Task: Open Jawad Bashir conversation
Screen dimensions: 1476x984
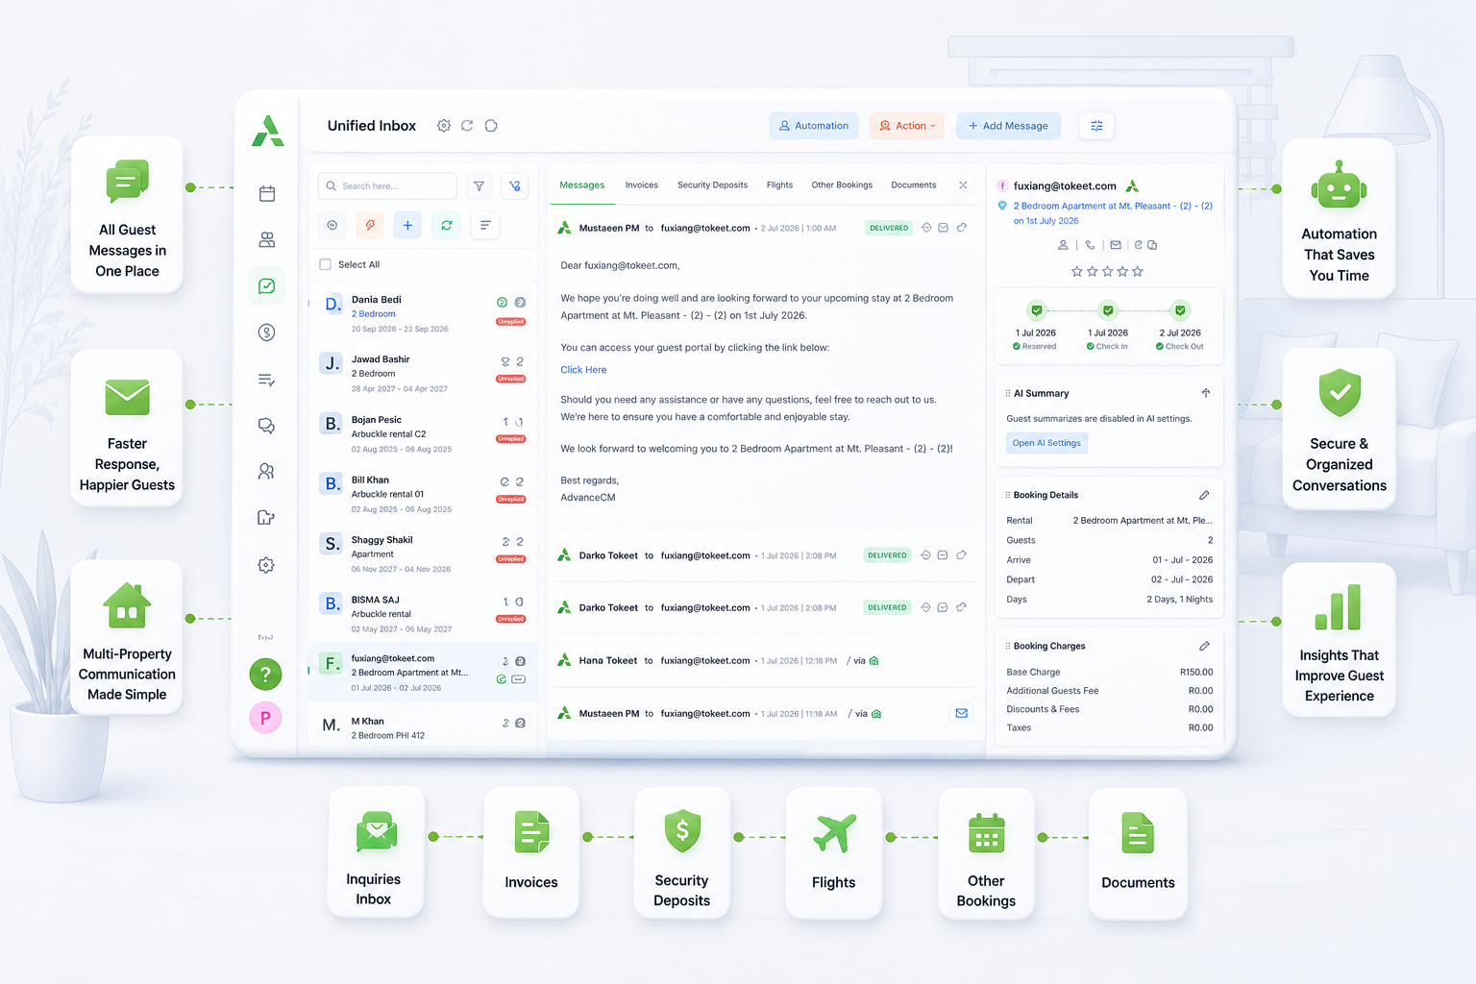Action: point(423,374)
